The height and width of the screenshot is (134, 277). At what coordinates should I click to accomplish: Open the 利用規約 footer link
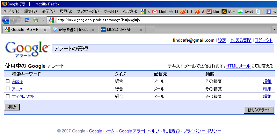coord(171,131)
